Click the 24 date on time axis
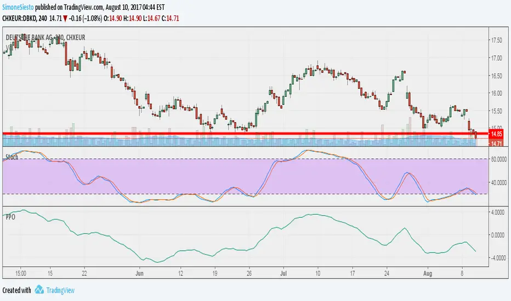 [x=387, y=273]
